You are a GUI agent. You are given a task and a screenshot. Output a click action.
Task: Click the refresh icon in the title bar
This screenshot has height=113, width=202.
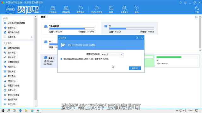(x=180, y=3)
